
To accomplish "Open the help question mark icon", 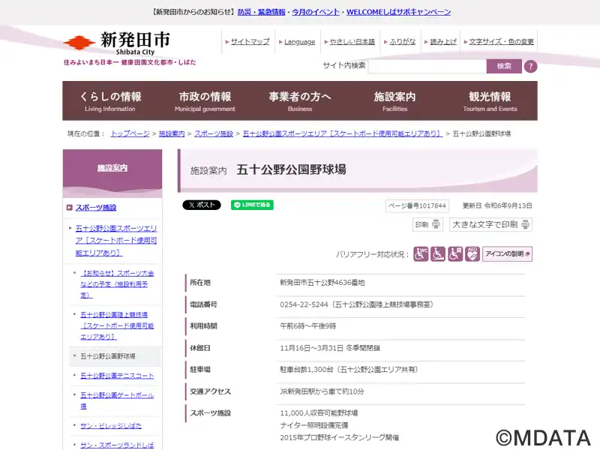I will point(530,66).
